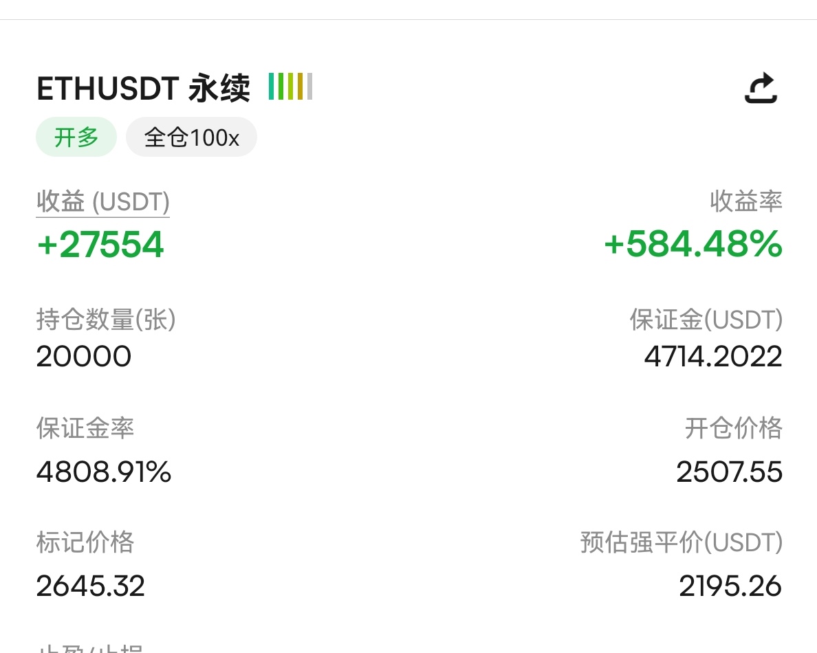Select the +27554 profit value
The height and width of the screenshot is (653, 817).
[100, 244]
